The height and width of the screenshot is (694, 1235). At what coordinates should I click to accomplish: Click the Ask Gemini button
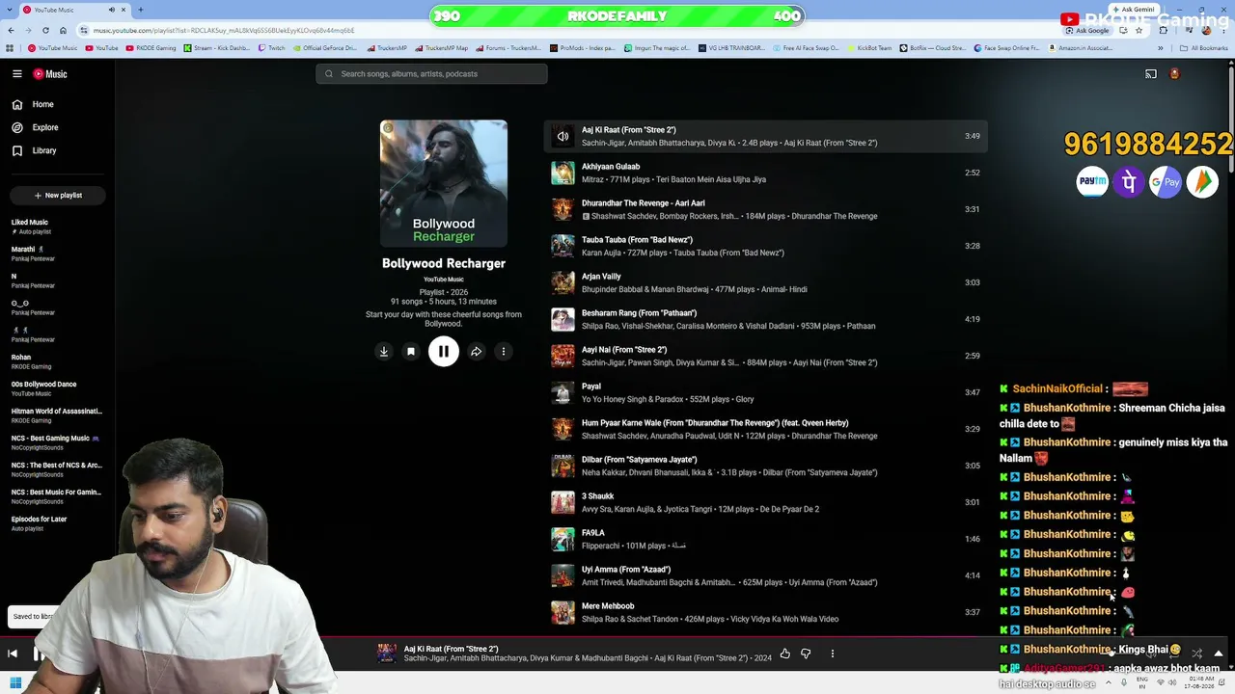tap(1133, 10)
